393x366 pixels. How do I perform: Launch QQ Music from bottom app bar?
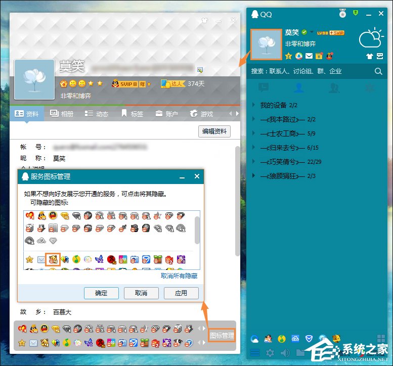click(x=282, y=339)
